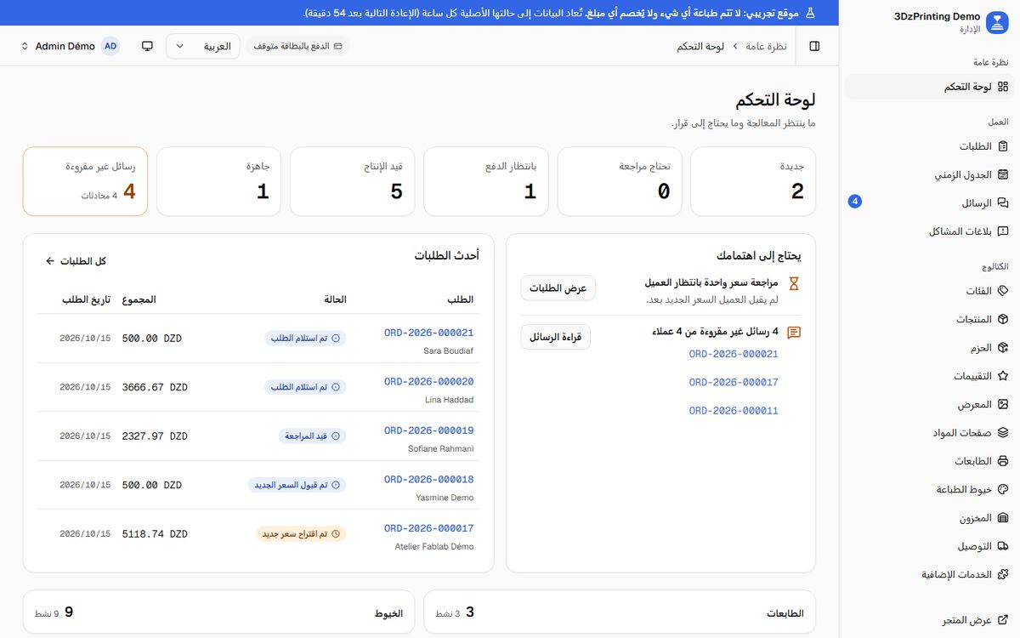1020x638 pixels.
Task: Click the عرض الطلبات button
Action: coord(558,288)
